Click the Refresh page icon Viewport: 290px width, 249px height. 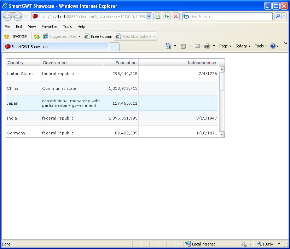click(167, 17)
